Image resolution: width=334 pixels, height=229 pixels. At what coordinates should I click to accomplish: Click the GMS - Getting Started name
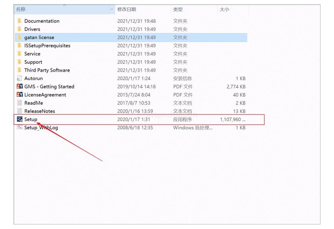coord(49,87)
